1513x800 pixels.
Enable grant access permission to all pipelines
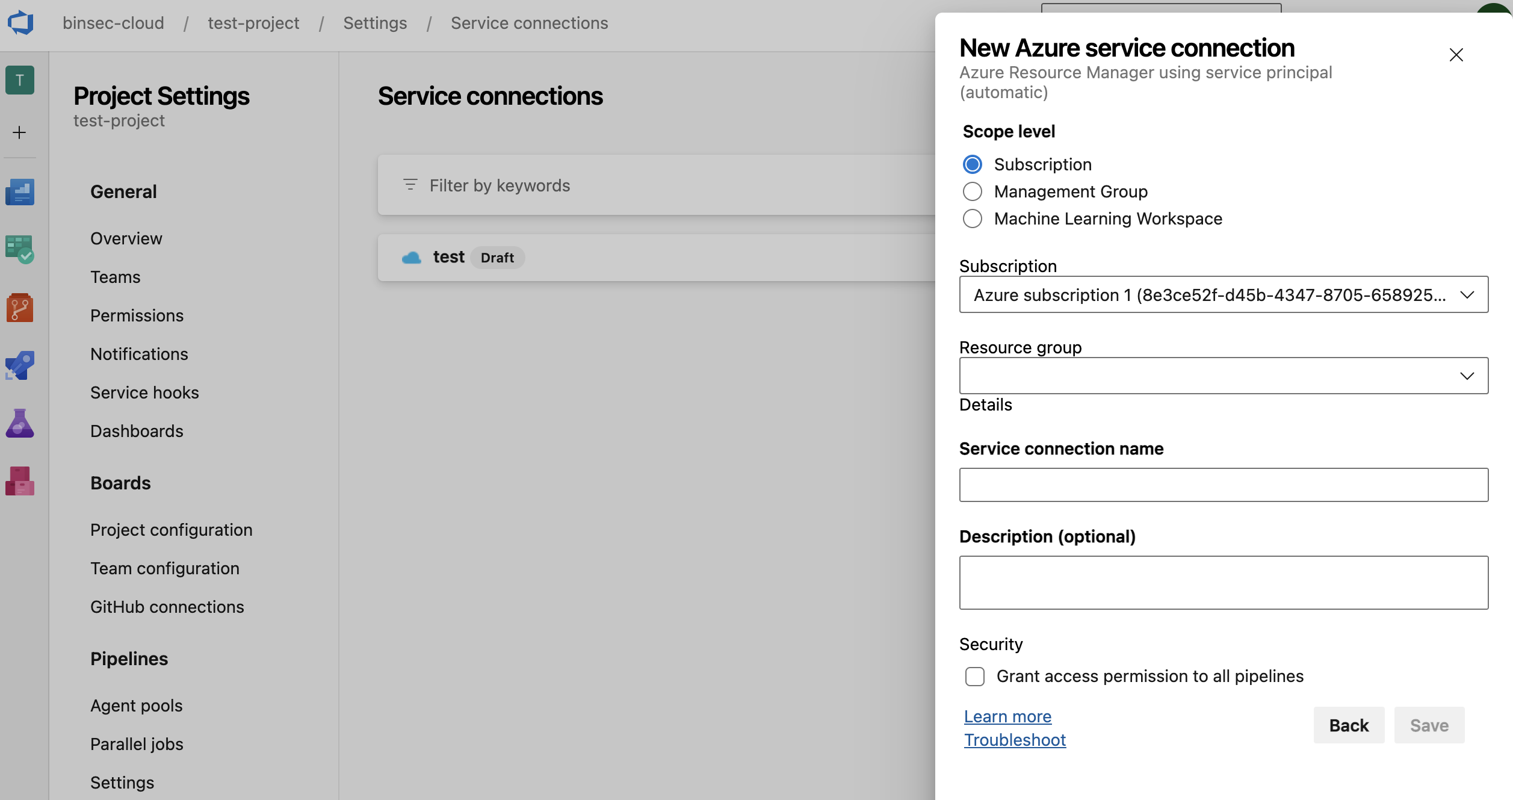coord(975,676)
